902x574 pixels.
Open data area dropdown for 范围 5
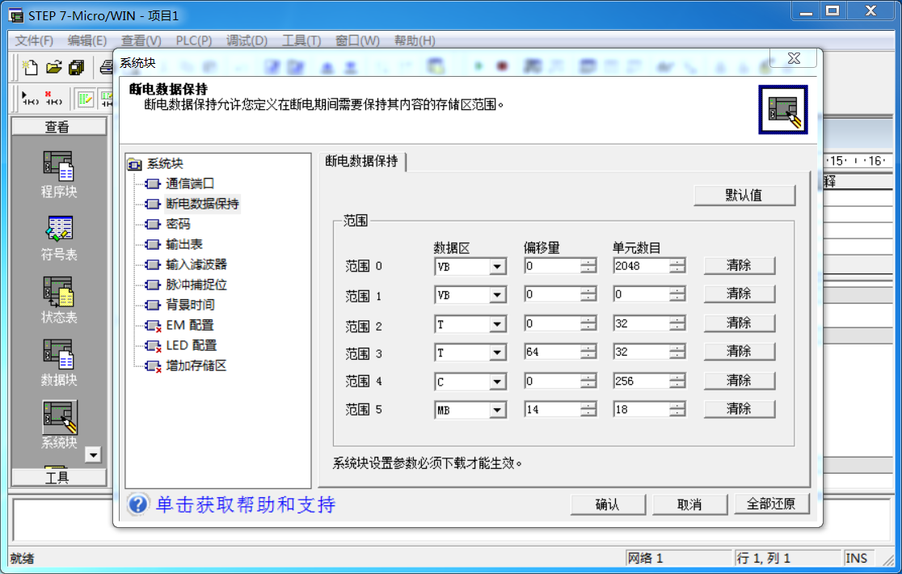(498, 410)
